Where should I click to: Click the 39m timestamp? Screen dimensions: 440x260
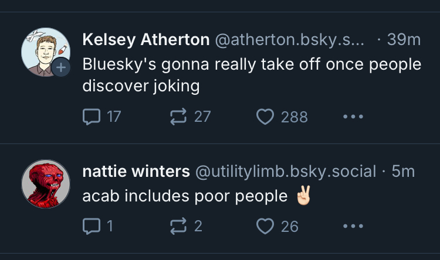click(404, 39)
